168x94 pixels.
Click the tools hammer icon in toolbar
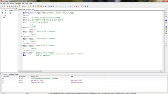tap(82, 6)
